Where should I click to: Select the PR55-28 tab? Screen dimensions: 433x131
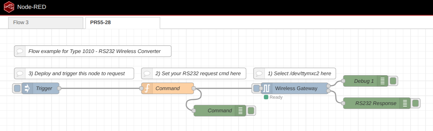pyautogui.click(x=123, y=23)
